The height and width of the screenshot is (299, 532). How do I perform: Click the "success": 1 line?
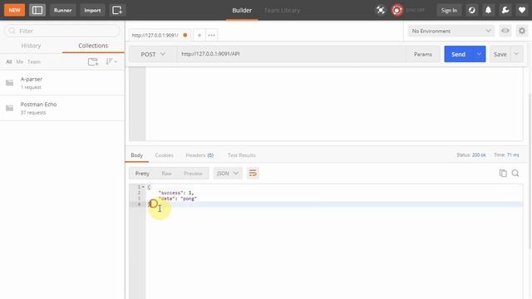click(x=175, y=193)
